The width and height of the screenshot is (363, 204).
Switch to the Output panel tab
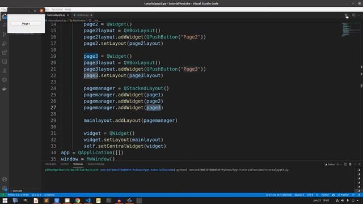pos(65,164)
